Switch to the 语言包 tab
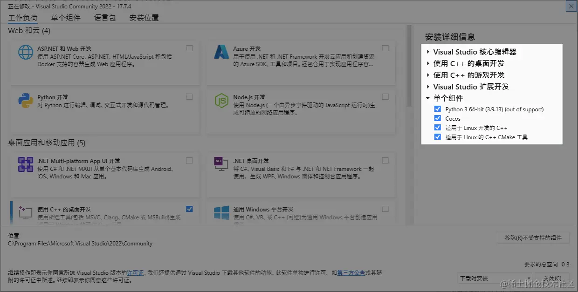The image size is (578, 292). pos(105,18)
